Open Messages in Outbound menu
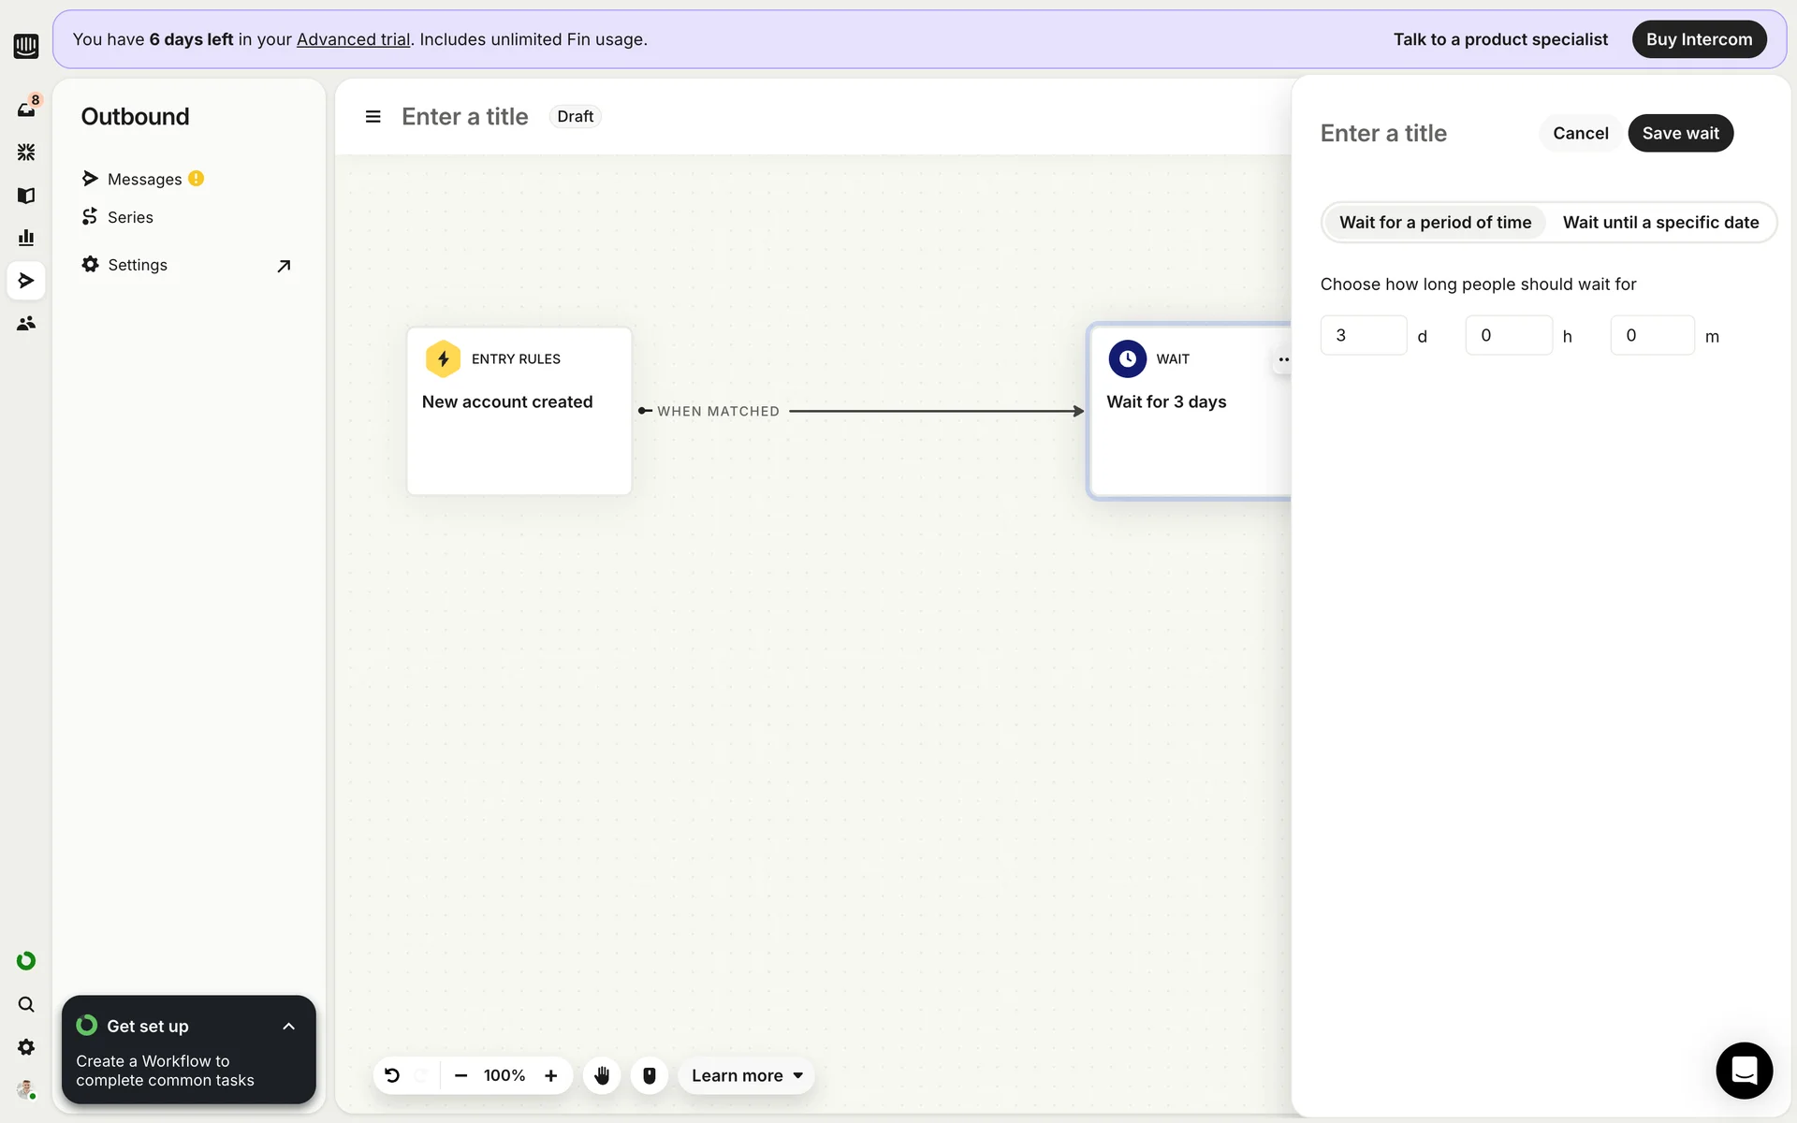Screen dimensions: 1797x1123 [x=144, y=179]
